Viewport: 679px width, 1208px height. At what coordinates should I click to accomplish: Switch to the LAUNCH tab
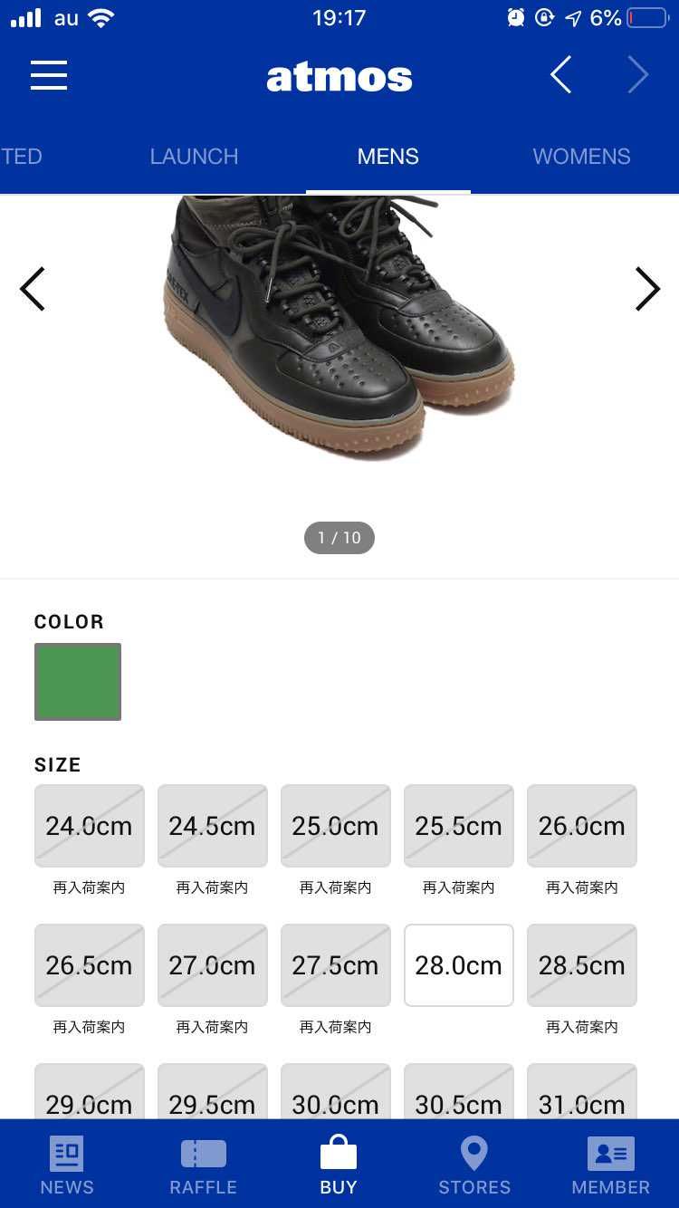194,157
